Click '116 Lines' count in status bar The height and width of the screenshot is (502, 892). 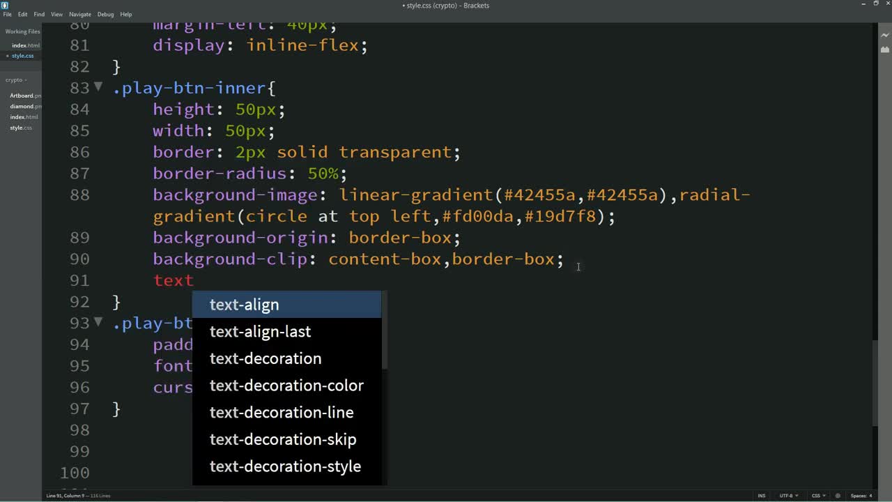click(100, 496)
